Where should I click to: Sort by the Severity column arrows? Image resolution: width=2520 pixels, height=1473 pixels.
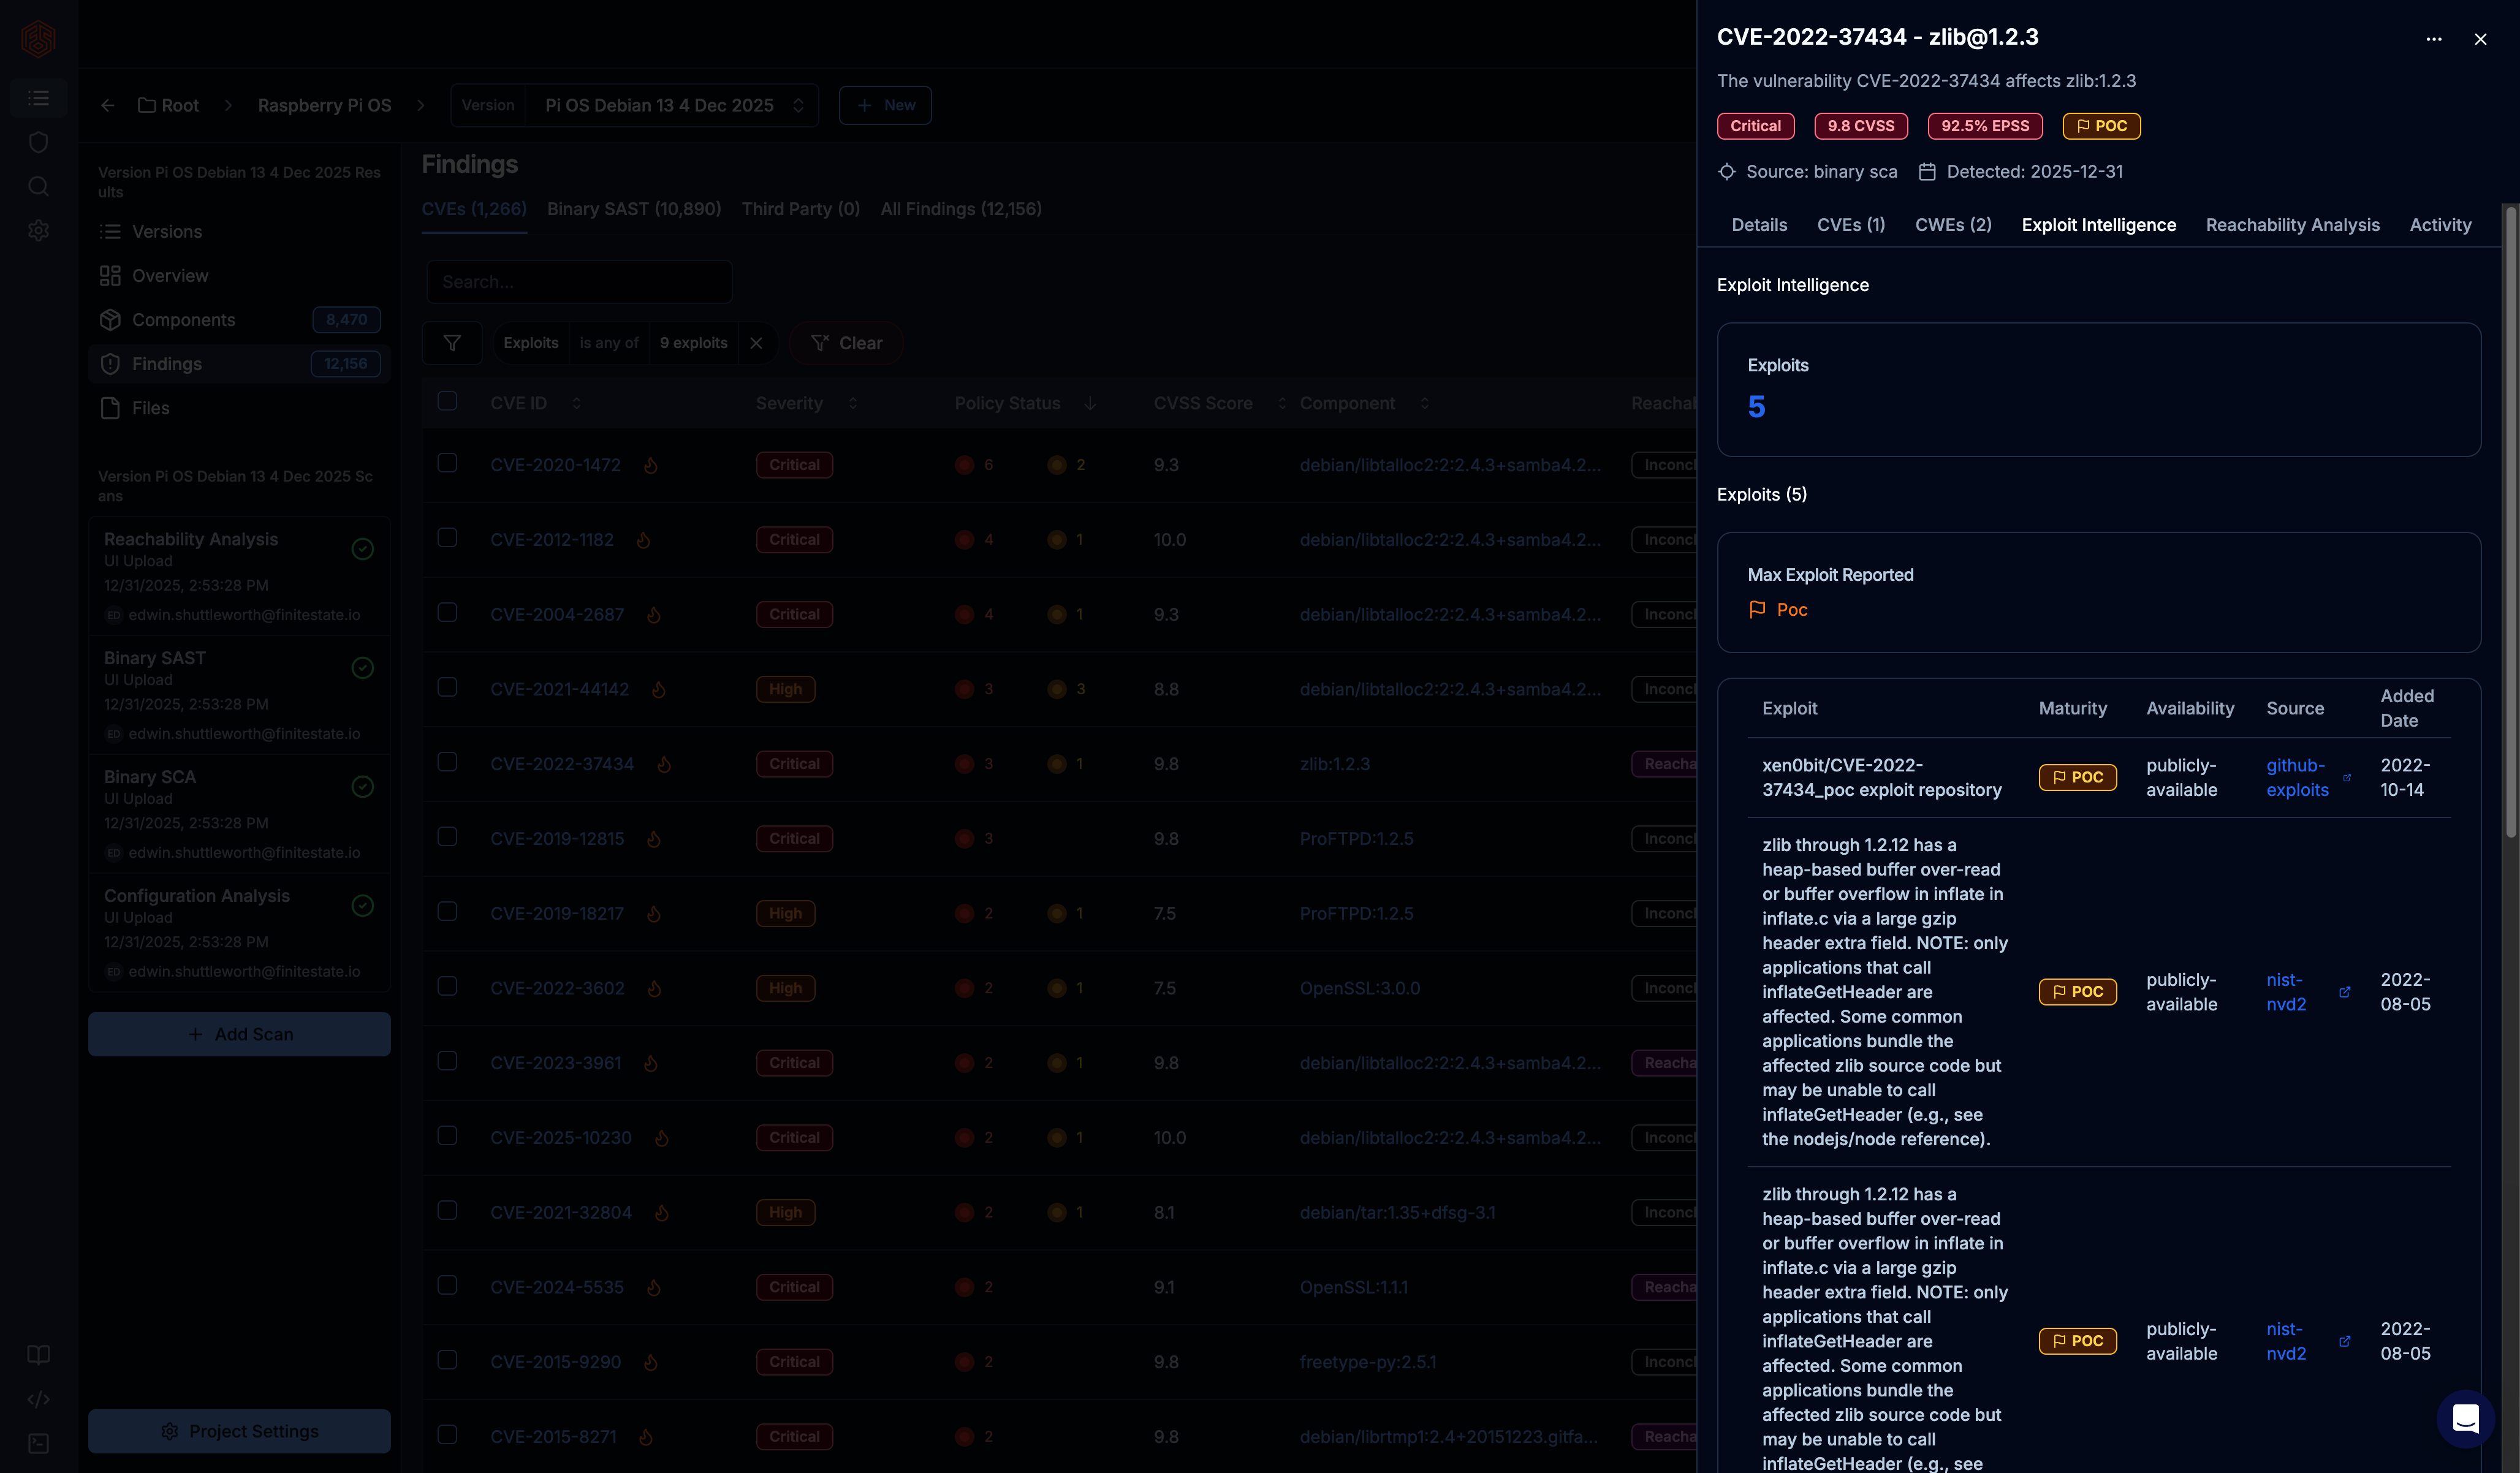852,403
